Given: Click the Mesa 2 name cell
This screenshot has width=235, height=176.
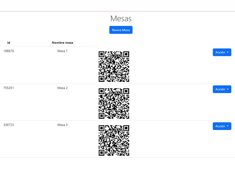Looking at the screenshot, I should (x=63, y=88).
